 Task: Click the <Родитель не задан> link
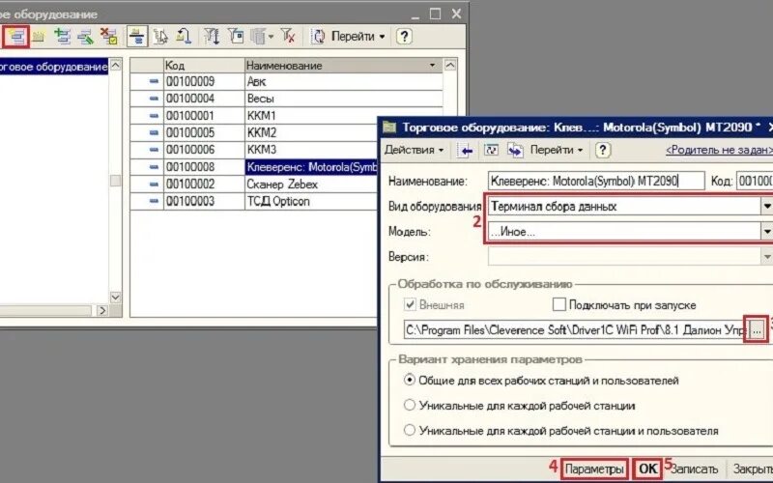click(719, 150)
